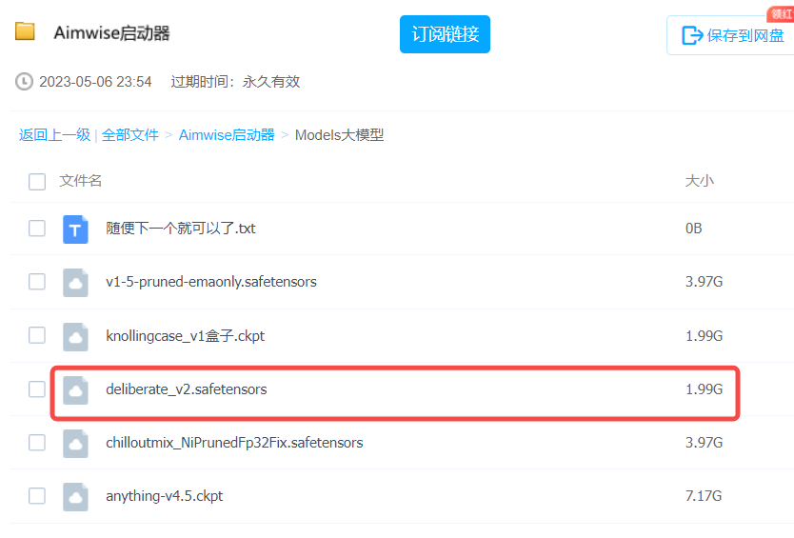Open the file v1-5-pruned-emaonly.safetensors
794x538 pixels.
click(x=211, y=282)
